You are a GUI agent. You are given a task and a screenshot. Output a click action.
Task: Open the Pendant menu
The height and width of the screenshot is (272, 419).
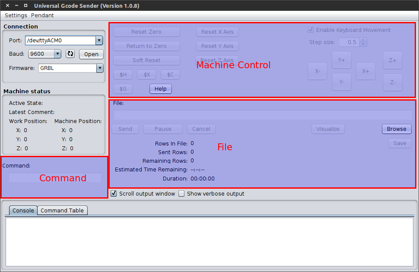[x=42, y=16]
